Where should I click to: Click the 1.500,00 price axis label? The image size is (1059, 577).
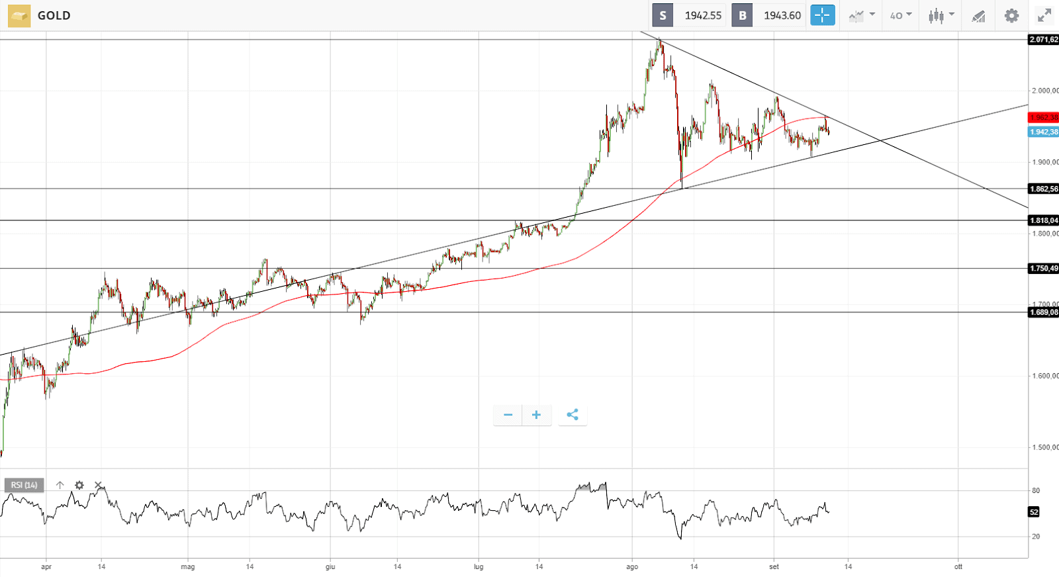pos(1045,447)
